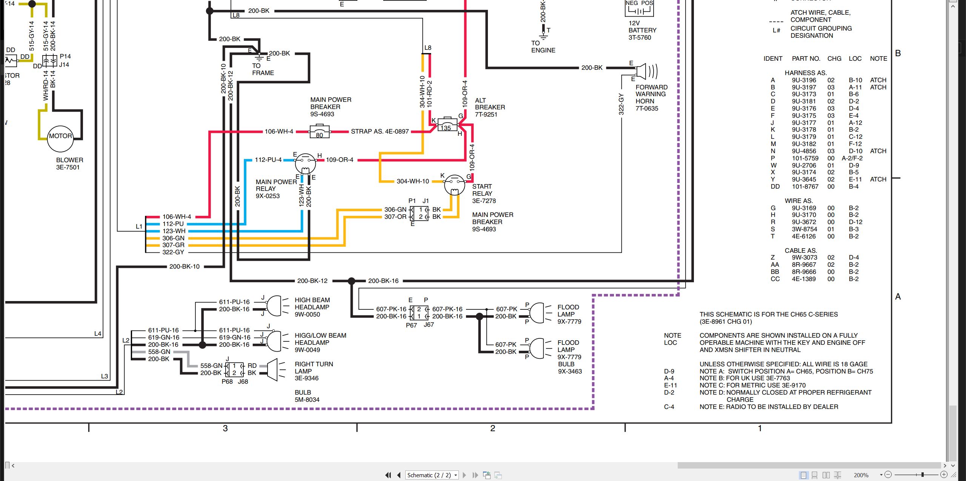The image size is (966, 481).
Task: Switch to single page view
Action: [803, 475]
